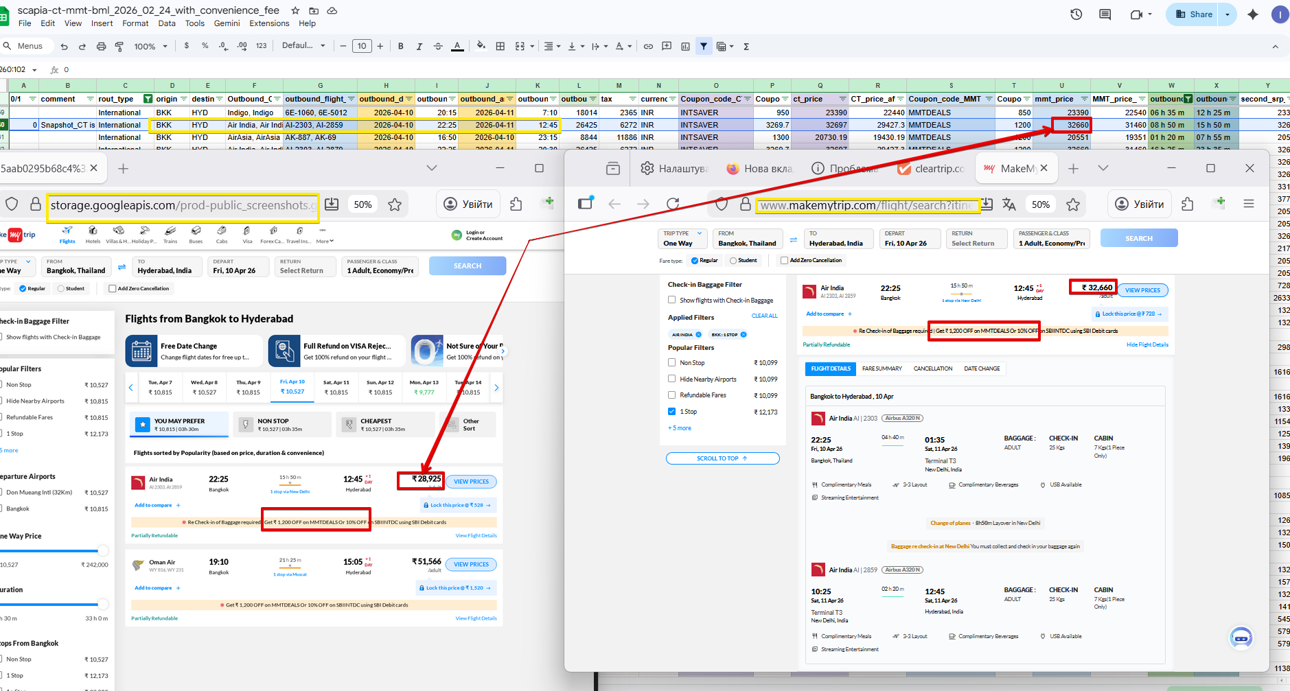The width and height of the screenshot is (1290, 691).
Task: Switch to the FARE SUMMARY tab
Action: tap(882, 368)
